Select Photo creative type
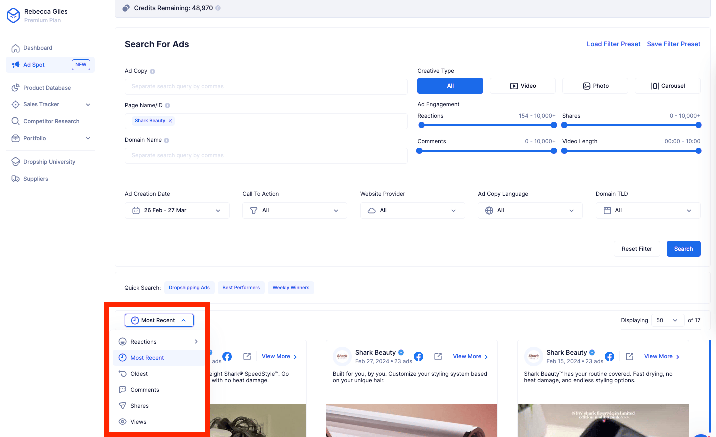This screenshot has width=716, height=437. point(595,86)
